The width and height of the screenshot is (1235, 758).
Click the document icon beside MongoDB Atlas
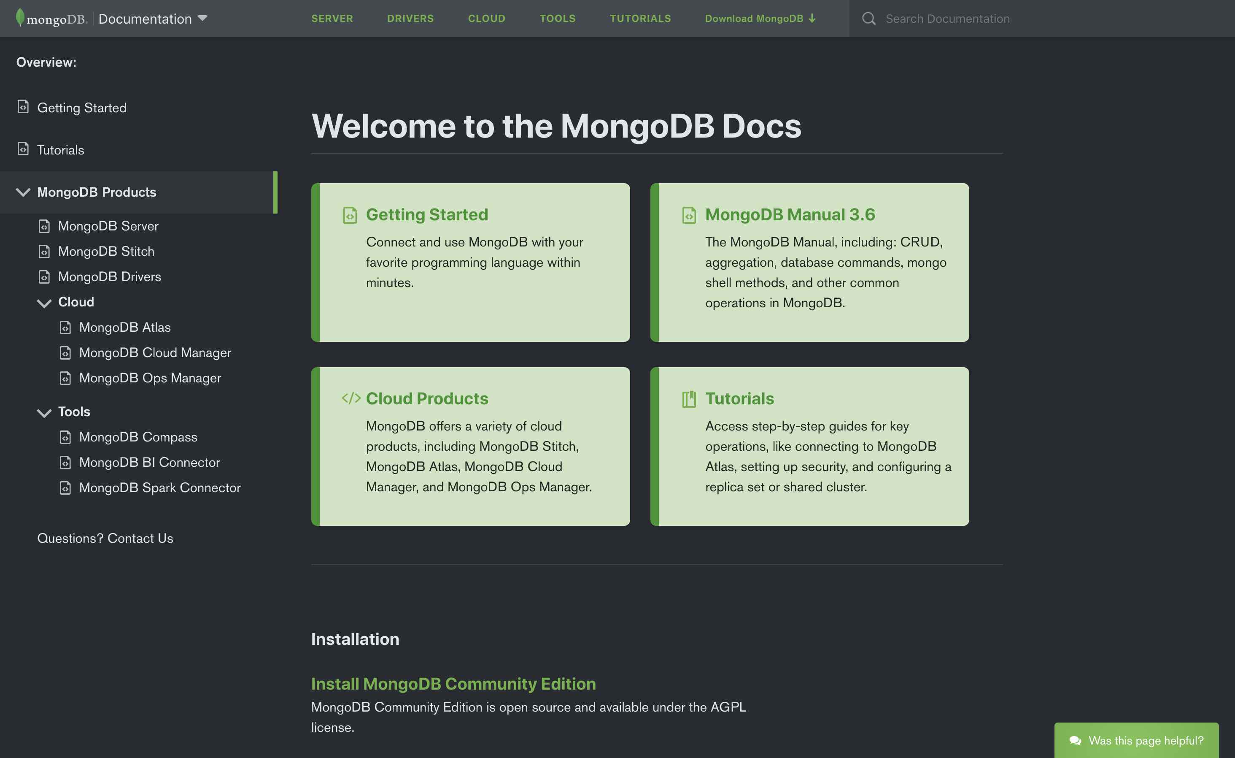(66, 327)
